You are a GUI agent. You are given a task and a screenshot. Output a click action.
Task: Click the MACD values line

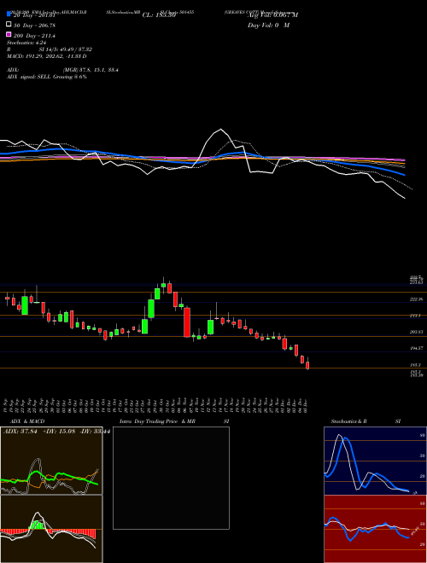(x=47, y=56)
